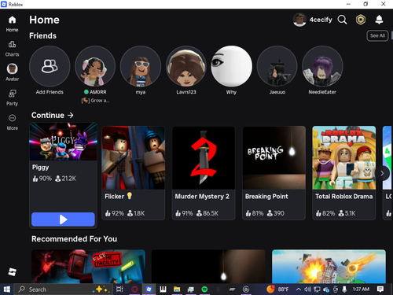Open the Robux icon in header
This screenshot has height=295, width=393.
(x=361, y=20)
